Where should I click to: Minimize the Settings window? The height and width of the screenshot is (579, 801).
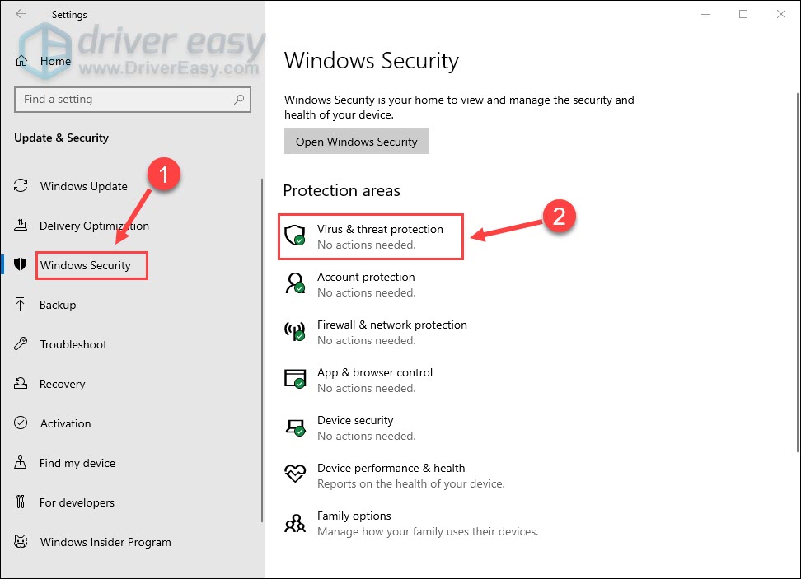[705, 14]
